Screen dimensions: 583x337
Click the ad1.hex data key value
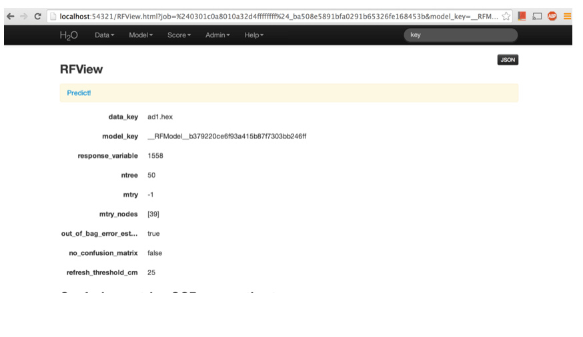click(160, 117)
